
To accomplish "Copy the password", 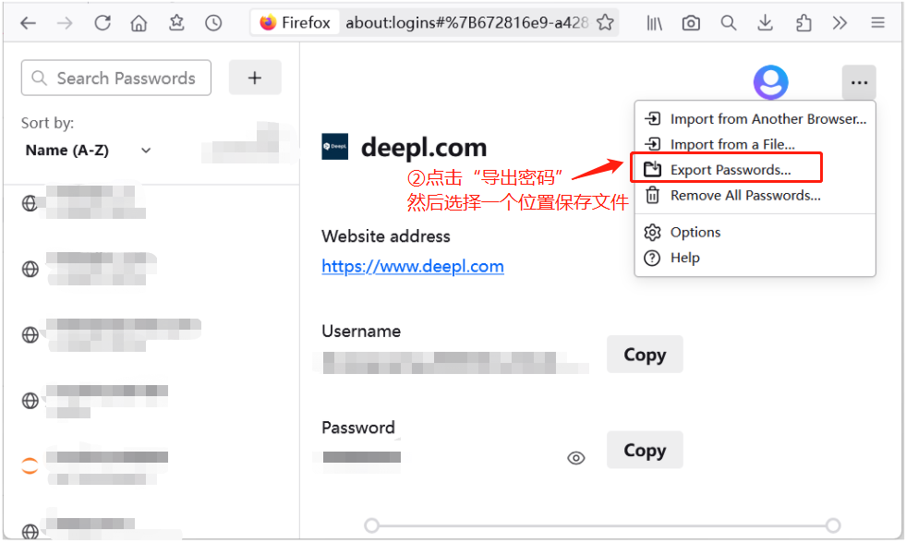I will [x=645, y=450].
